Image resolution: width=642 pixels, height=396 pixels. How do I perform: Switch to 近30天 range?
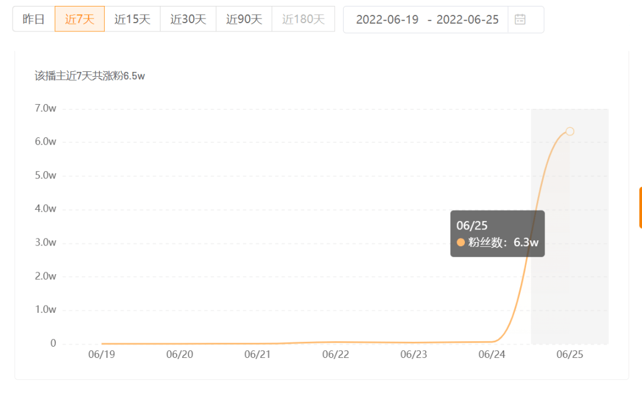click(x=188, y=19)
